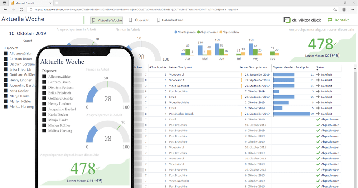
Task: Switch to the Übersicht tab
Action: coord(139,20)
